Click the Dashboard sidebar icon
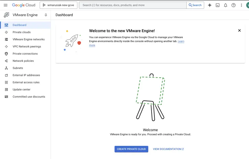 pos(6,25)
